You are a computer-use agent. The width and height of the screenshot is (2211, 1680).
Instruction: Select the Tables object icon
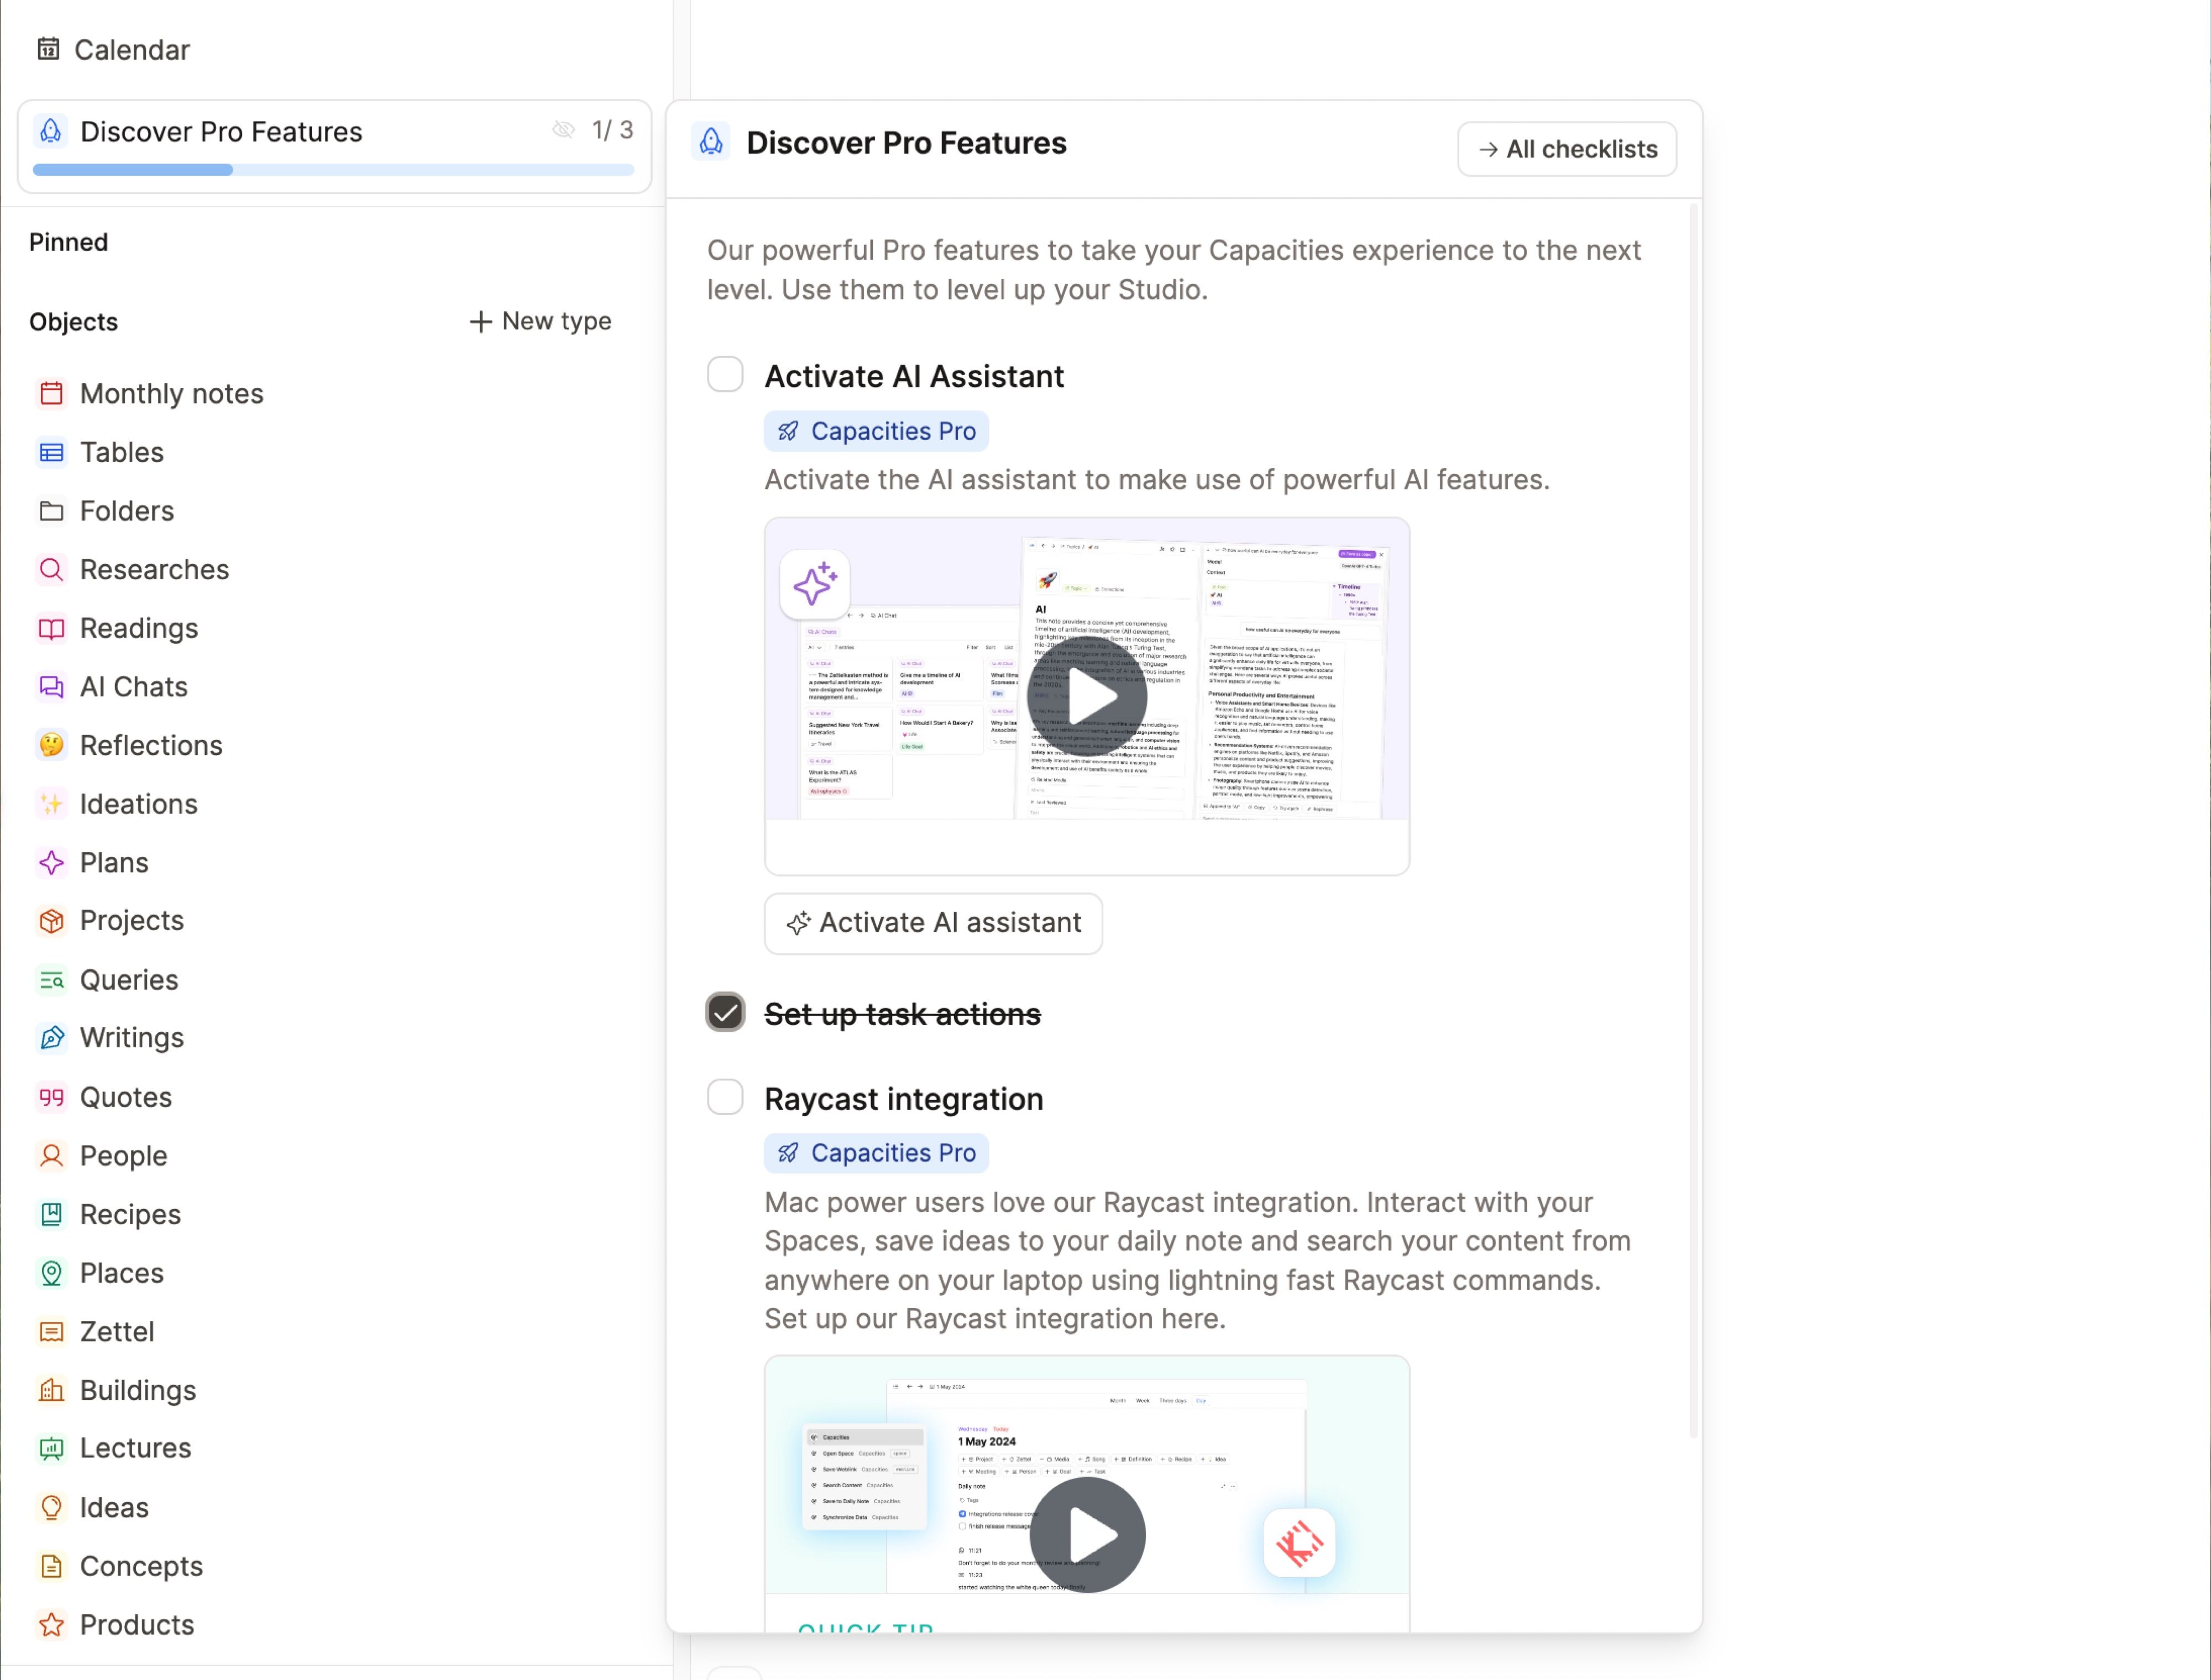pos(51,452)
